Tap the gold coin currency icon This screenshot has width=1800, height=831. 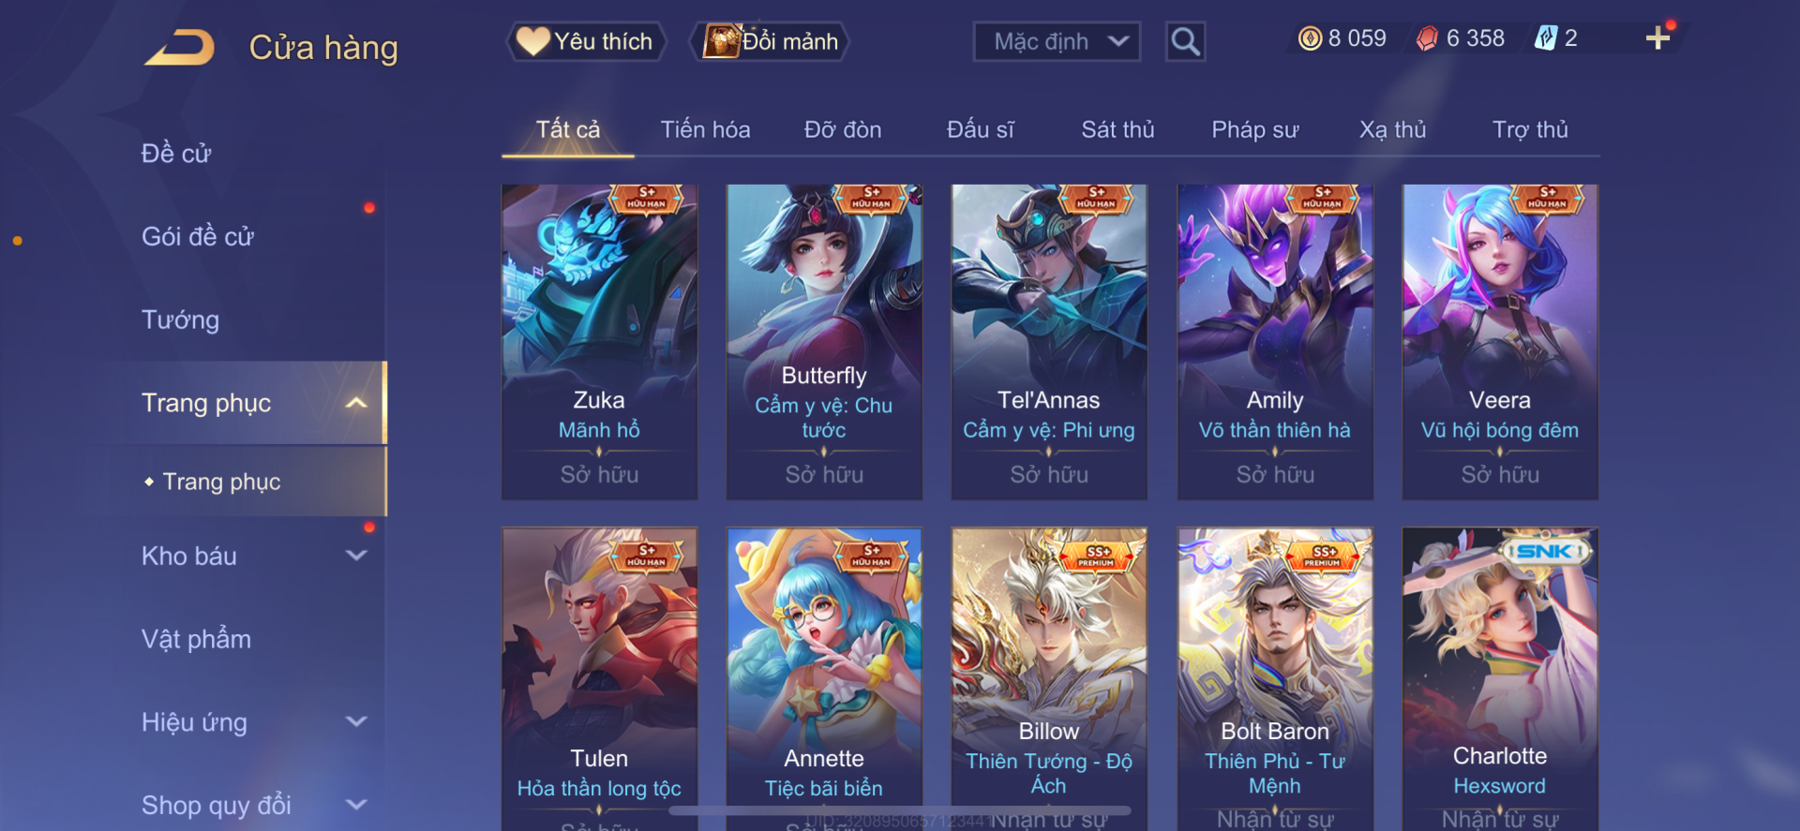pyautogui.click(x=1310, y=37)
